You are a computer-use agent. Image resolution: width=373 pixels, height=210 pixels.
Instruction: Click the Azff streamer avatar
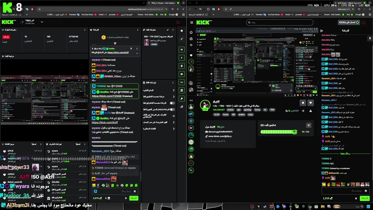point(205,105)
